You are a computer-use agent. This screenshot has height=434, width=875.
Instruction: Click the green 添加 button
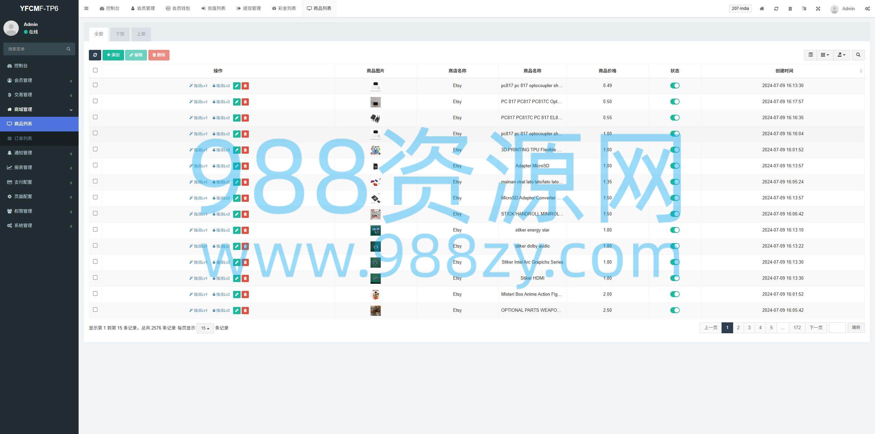[113, 55]
